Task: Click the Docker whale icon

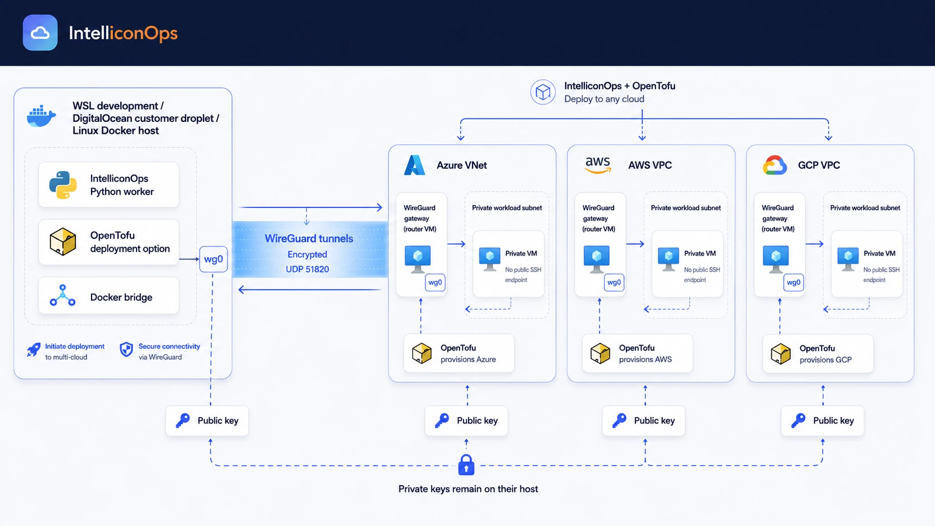Action: pyautogui.click(x=41, y=116)
